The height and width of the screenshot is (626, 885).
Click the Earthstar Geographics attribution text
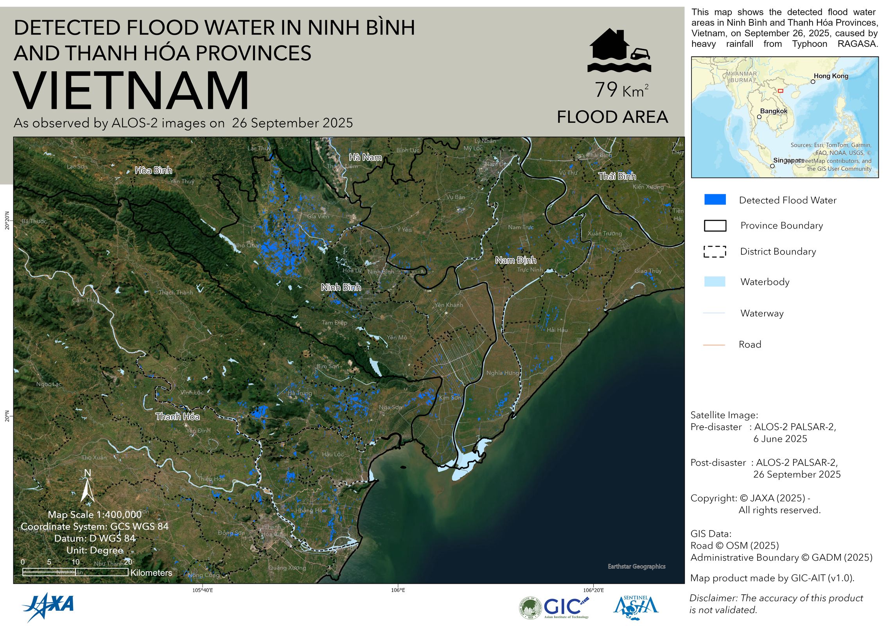[636, 566]
